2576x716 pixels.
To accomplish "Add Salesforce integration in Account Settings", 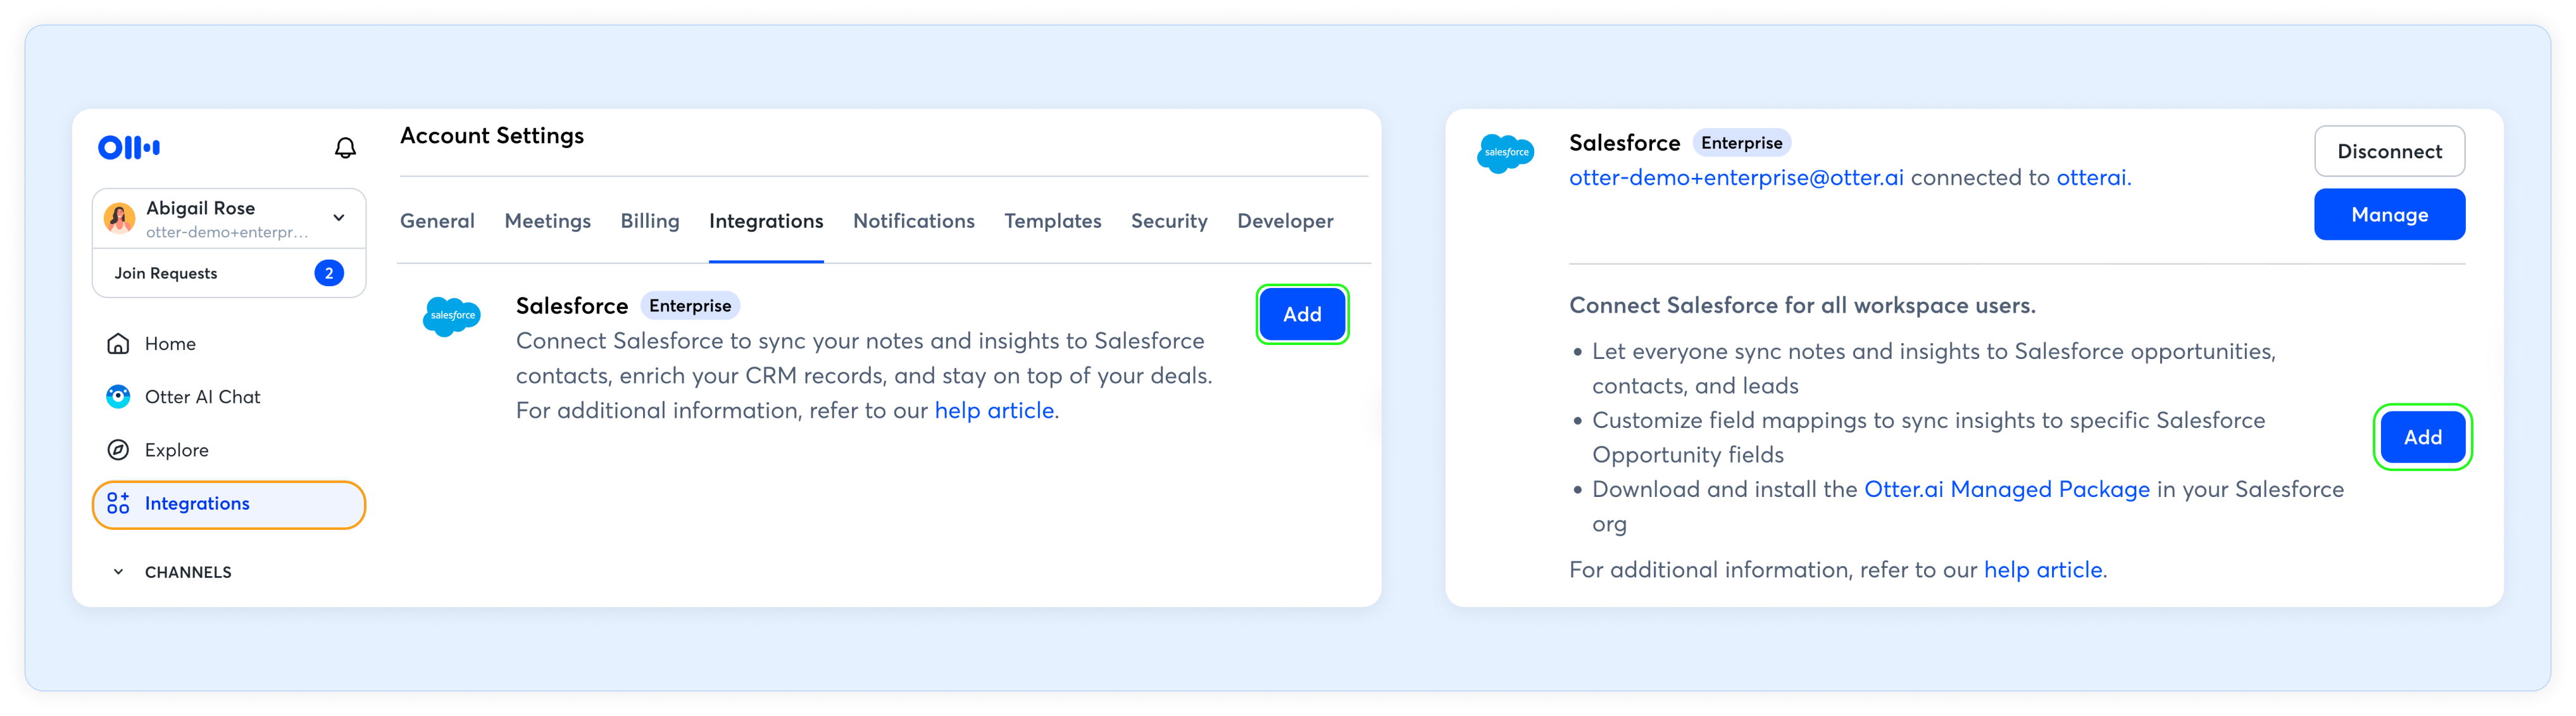I will click(x=1301, y=315).
